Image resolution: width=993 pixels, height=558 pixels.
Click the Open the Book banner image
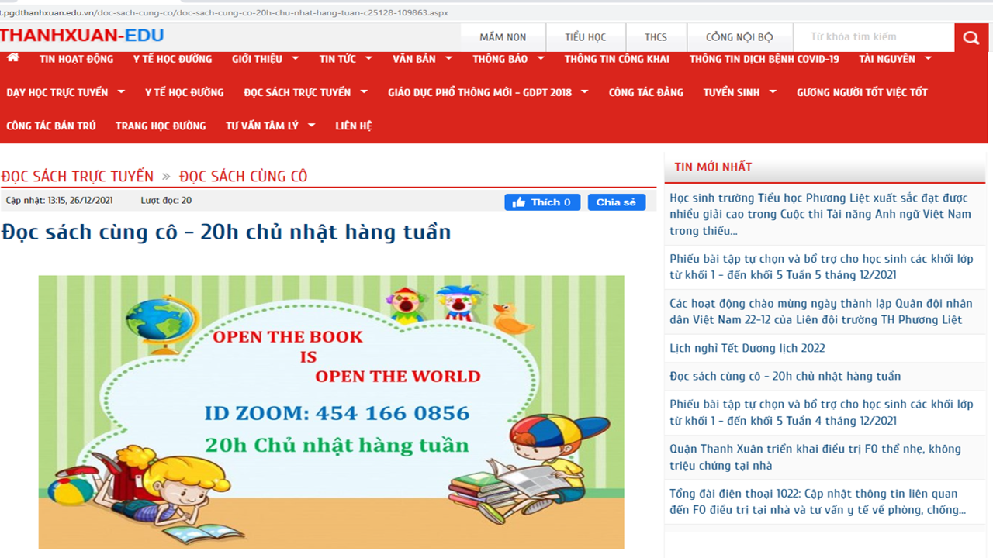[331, 412]
